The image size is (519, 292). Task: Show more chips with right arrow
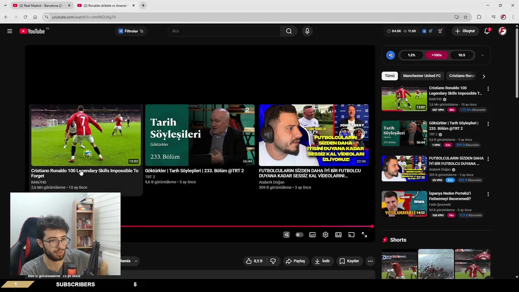click(484, 76)
